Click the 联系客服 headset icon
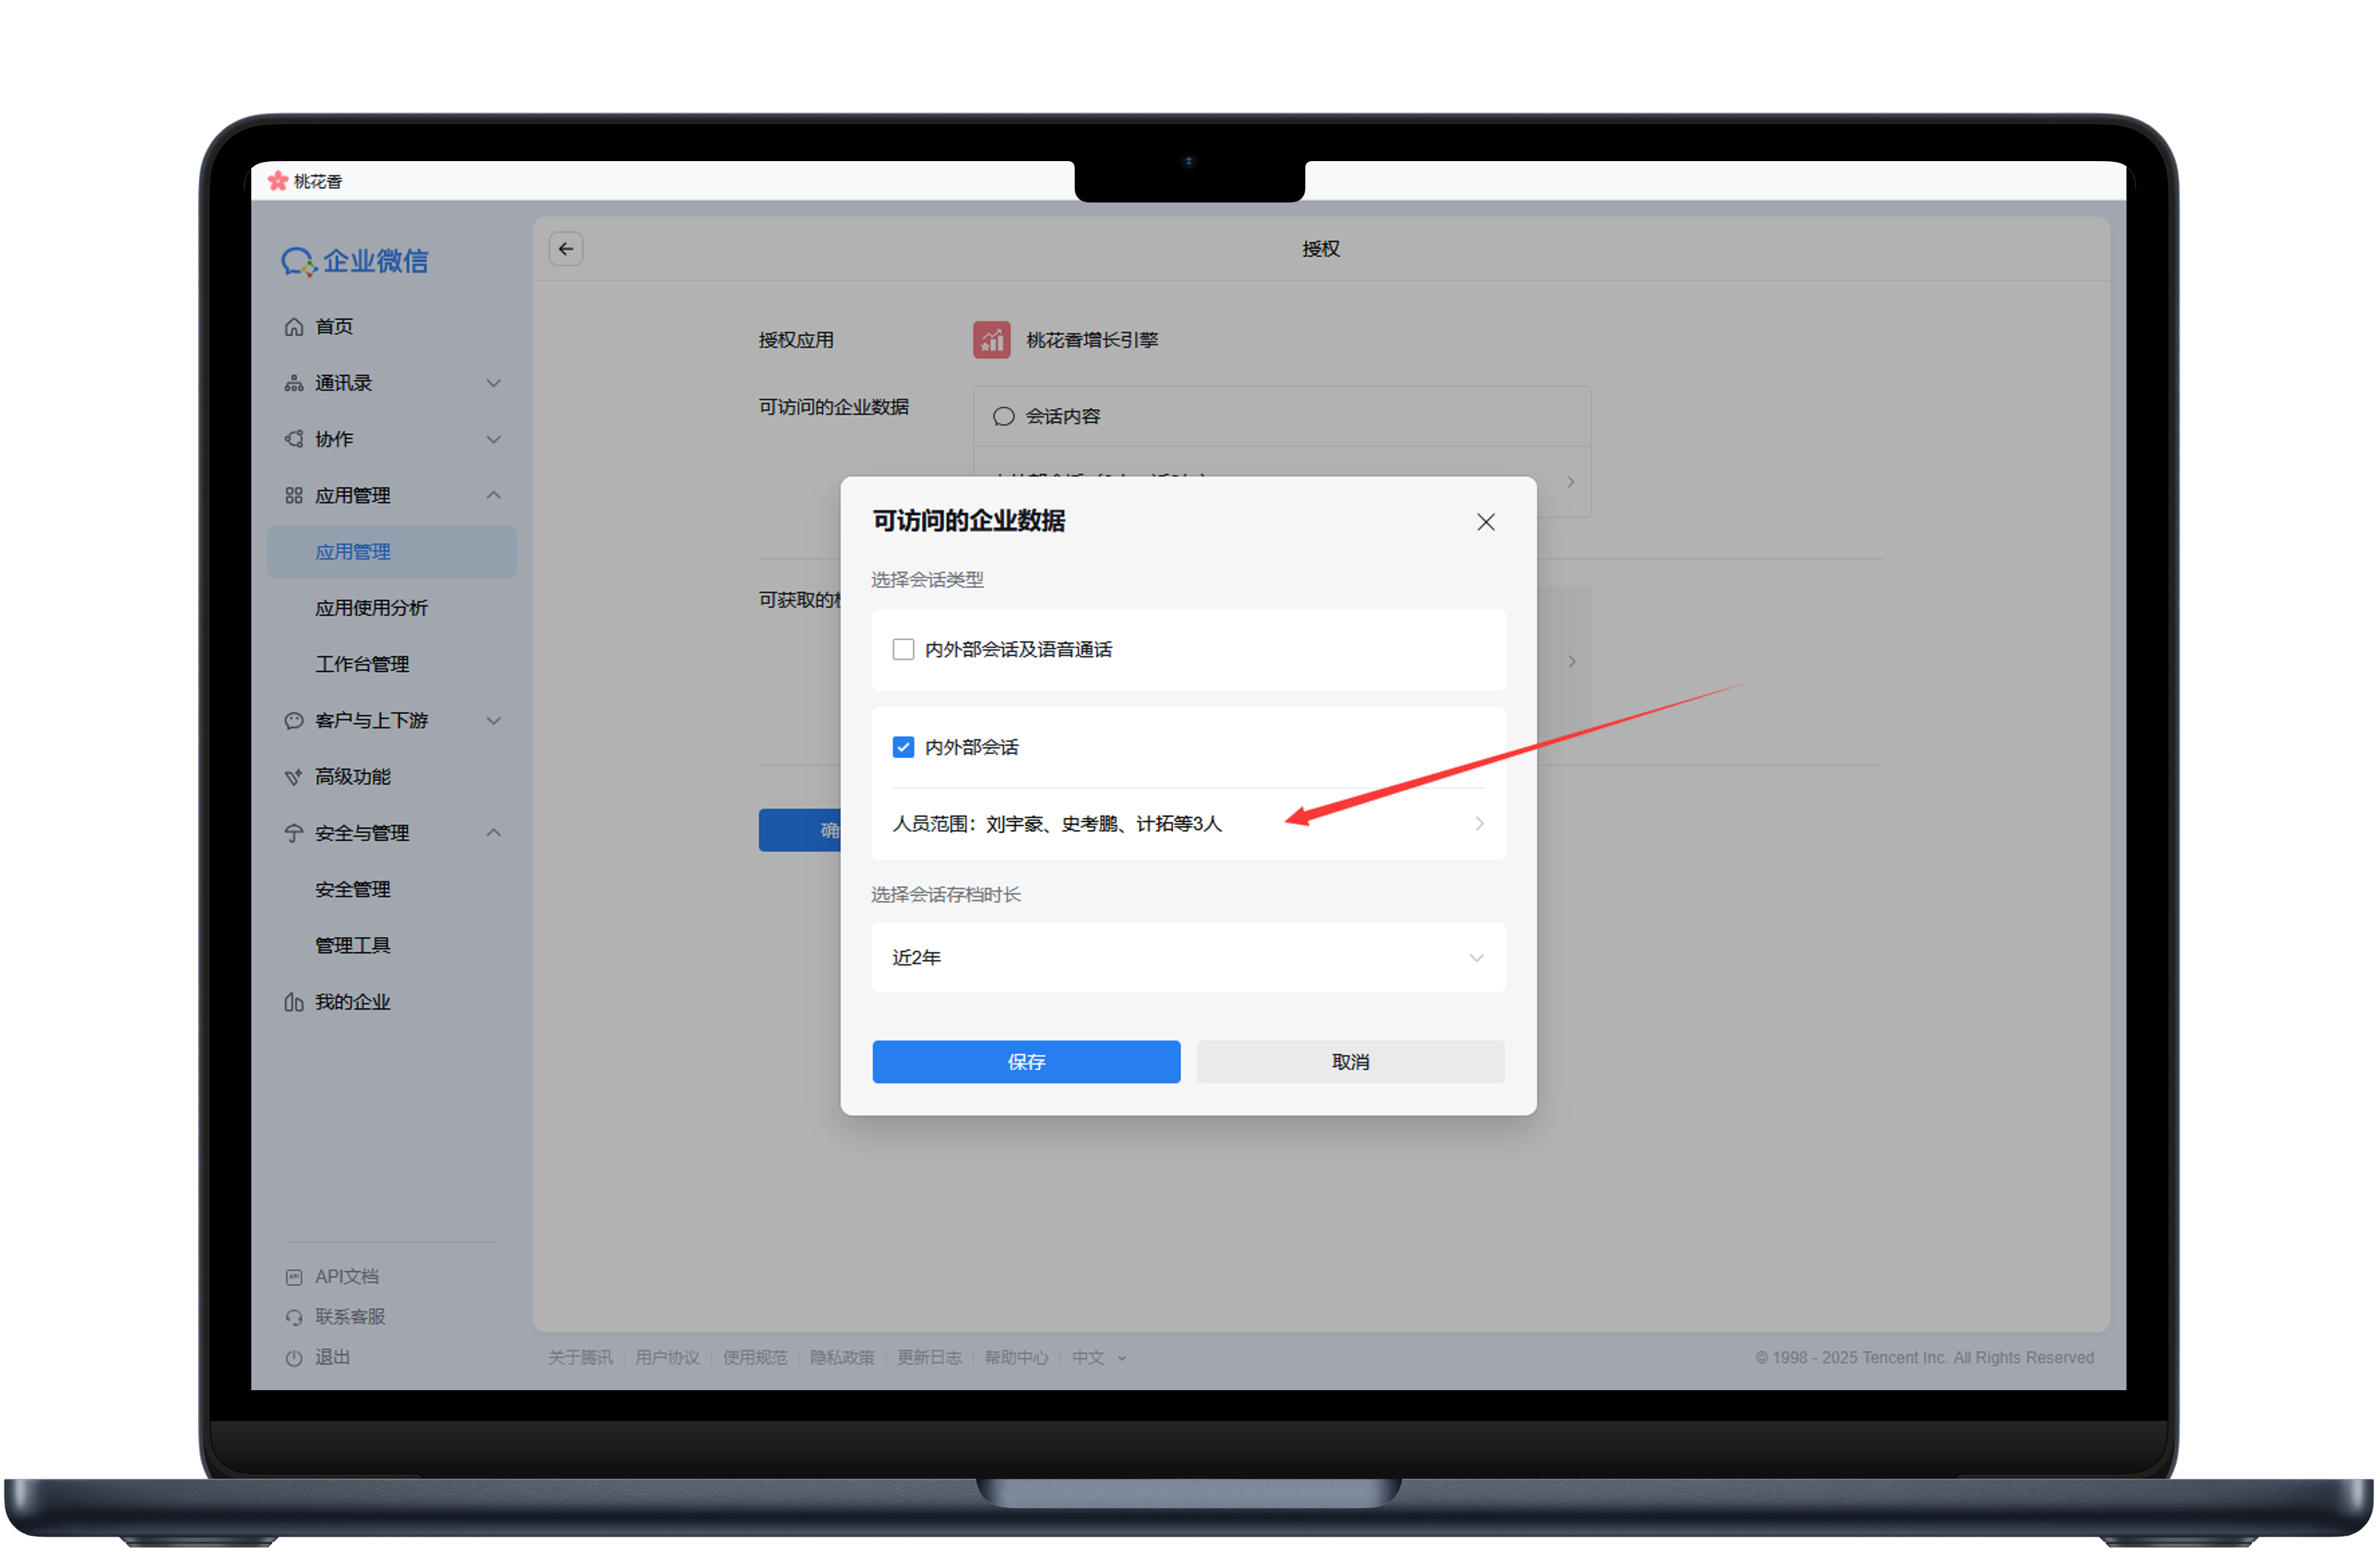The width and height of the screenshot is (2380, 1552). click(x=294, y=1317)
